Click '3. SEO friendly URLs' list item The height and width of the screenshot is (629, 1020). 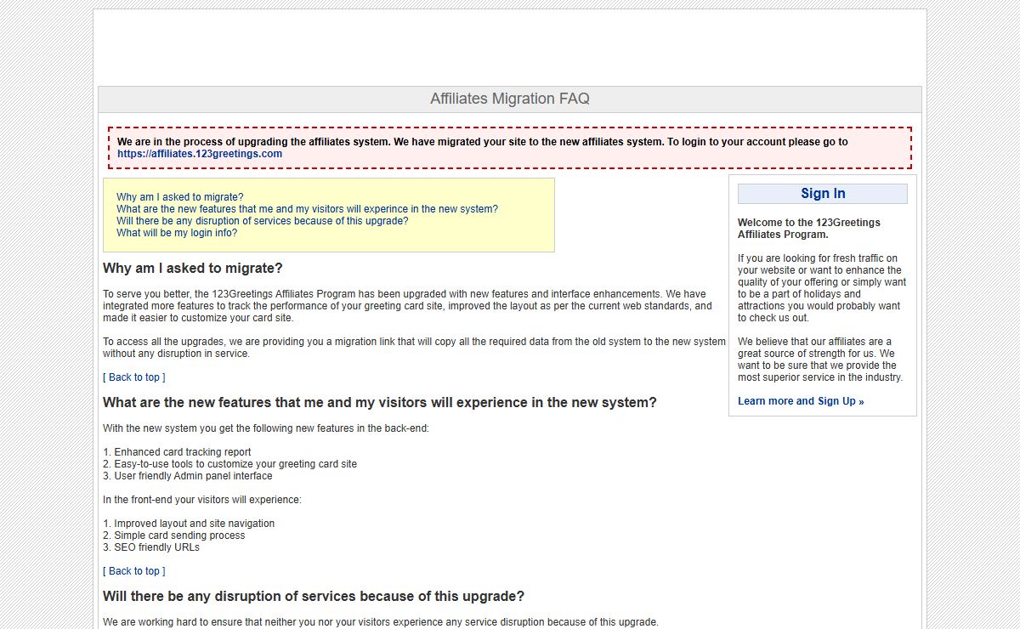(x=151, y=547)
